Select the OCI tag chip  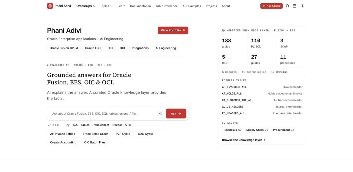[122, 48]
